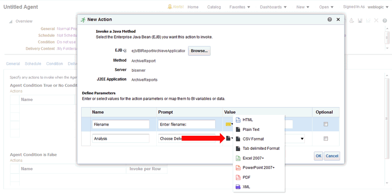This screenshot has width=392, height=194.
Task: Open the New dropdown menu
Action: click(303, 7)
